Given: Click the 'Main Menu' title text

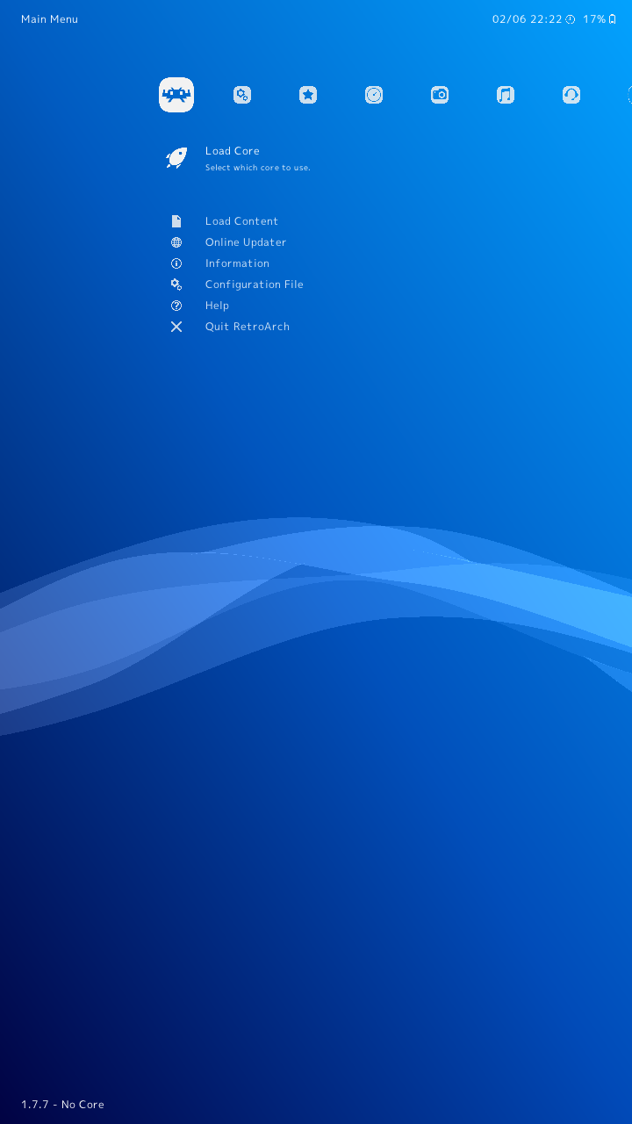Looking at the screenshot, I should (49, 19).
